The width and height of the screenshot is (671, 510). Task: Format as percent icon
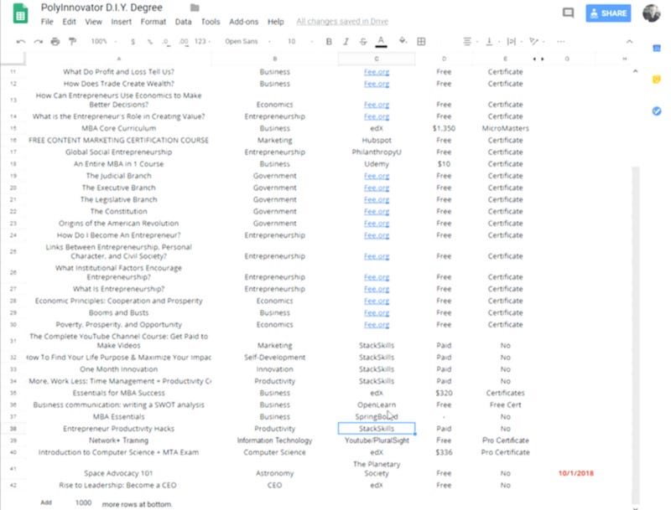coord(150,41)
